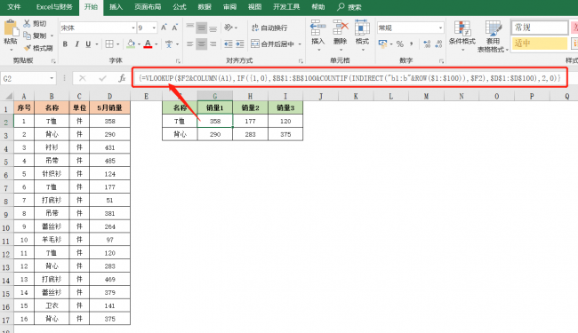Click 合并后居中 merge and center
This screenshot has width=578, height=333.
[x=273, y=44]
